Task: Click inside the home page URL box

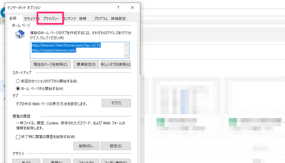Action: (80, 50)
